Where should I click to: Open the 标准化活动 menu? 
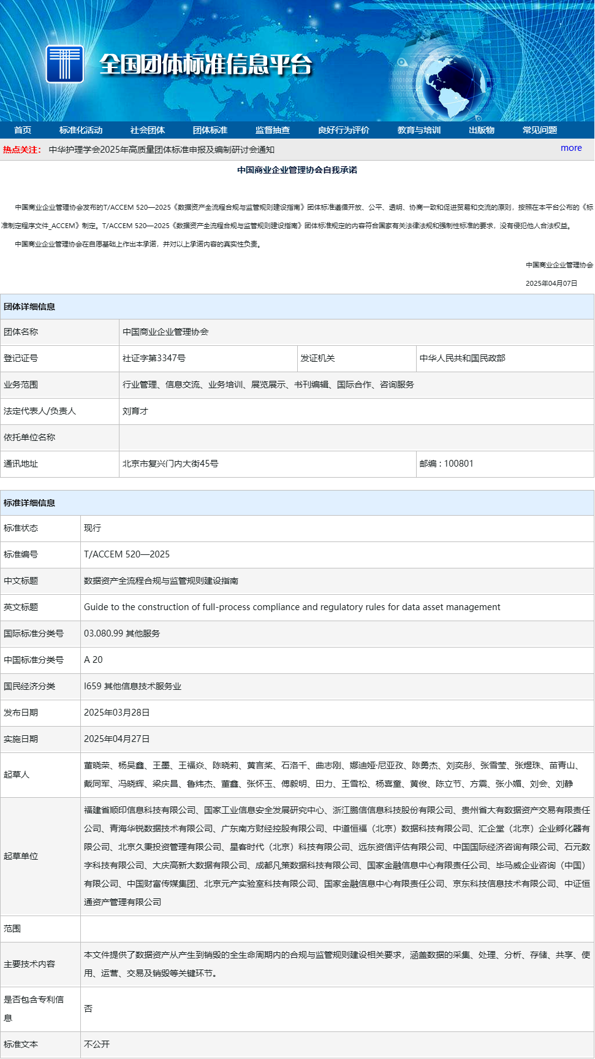(81, 130)
